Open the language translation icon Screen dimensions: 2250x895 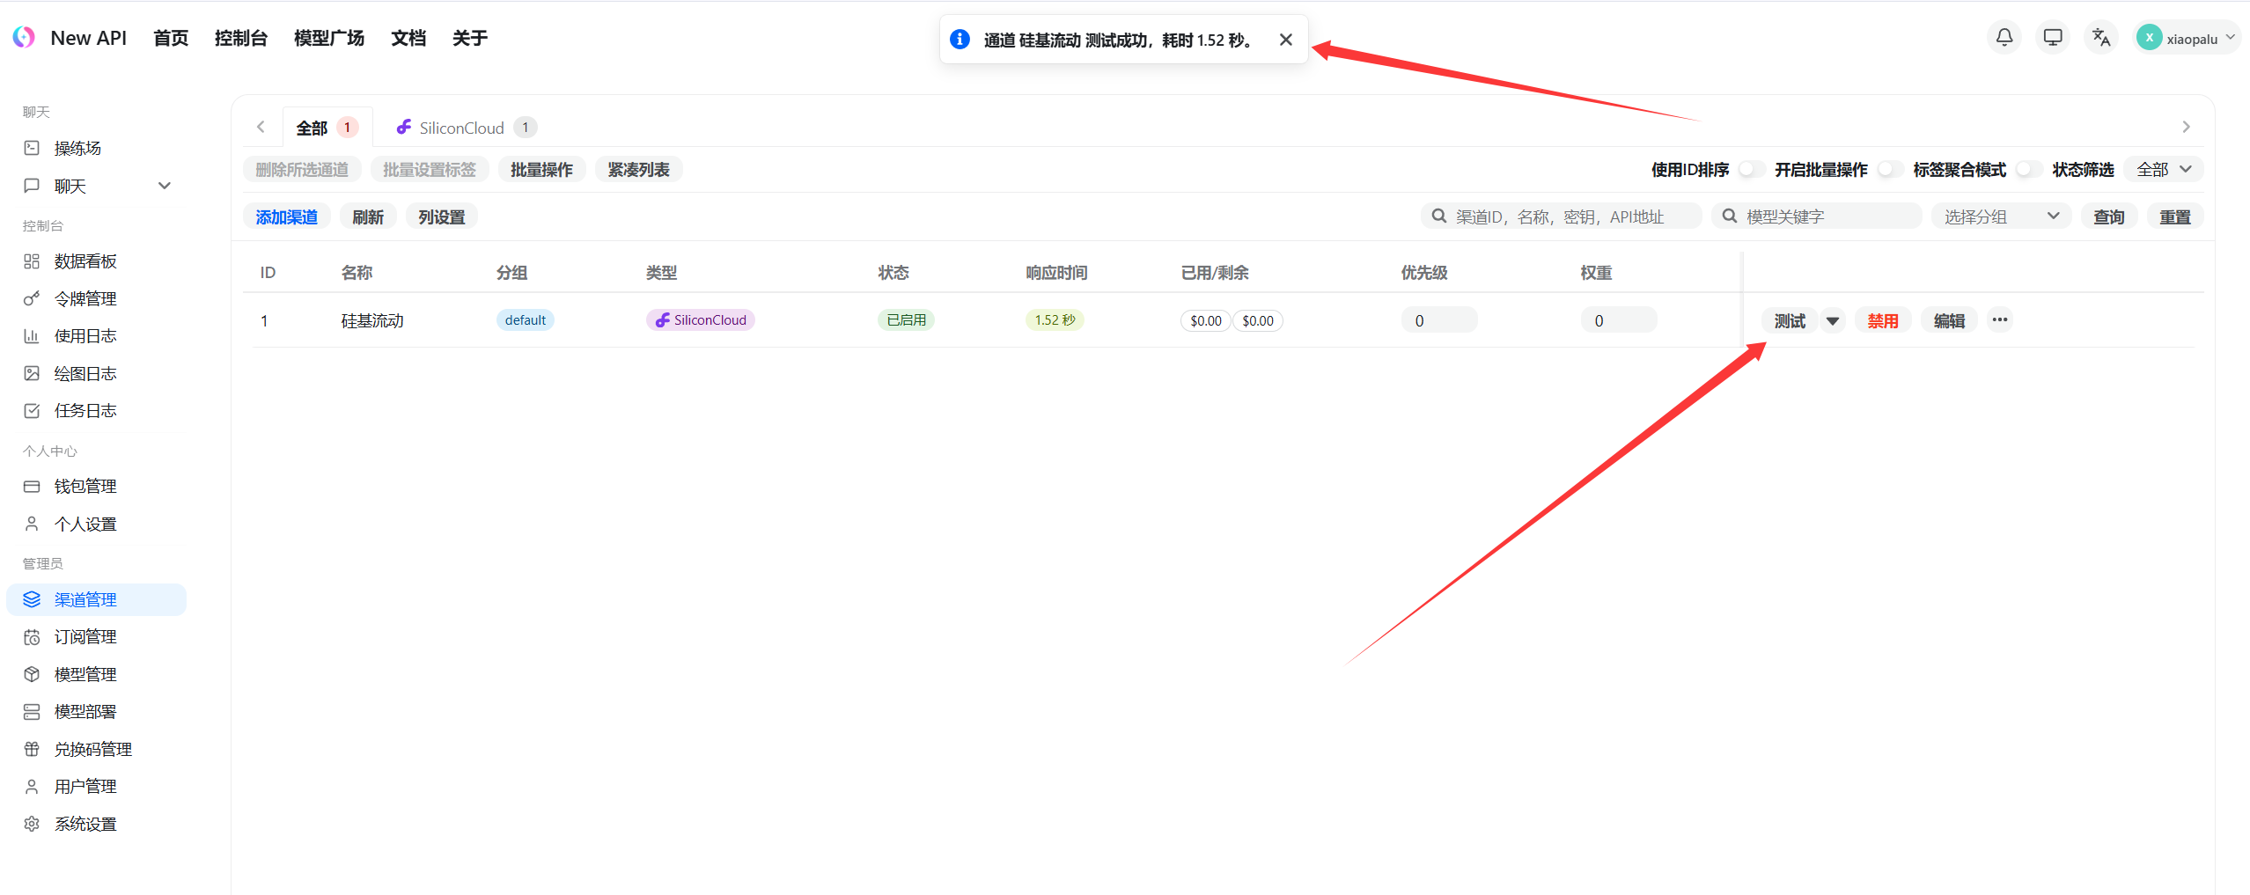point(2101,37)
